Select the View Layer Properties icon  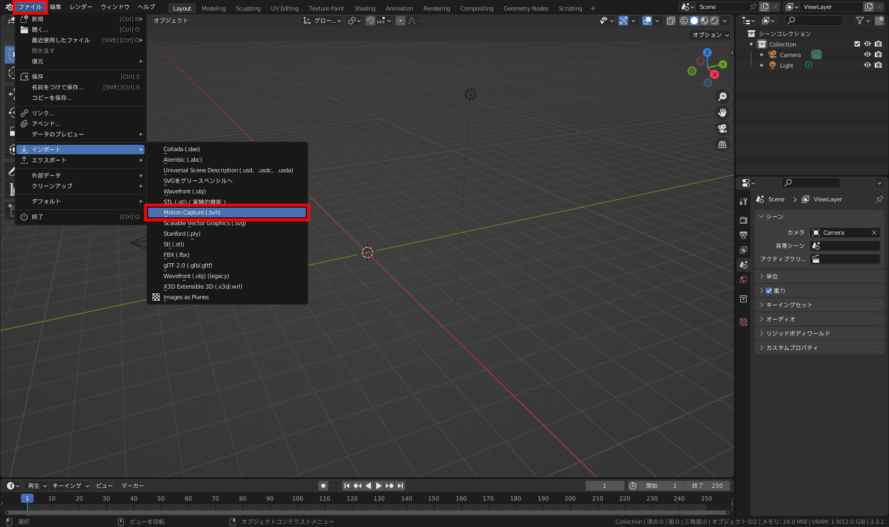(x=743, y=248)
